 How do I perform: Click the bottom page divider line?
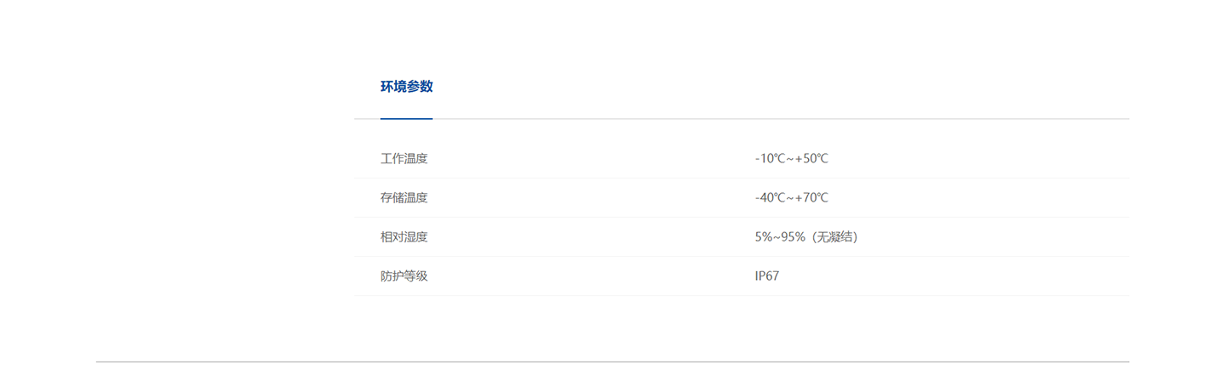click(x=612, y=361)
